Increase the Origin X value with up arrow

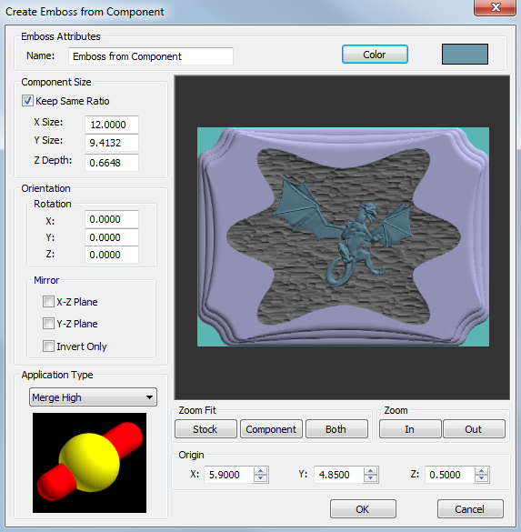(x=260, y=471)
